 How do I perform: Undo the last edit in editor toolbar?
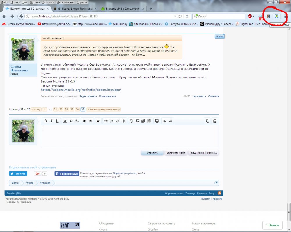click(x=164, y=121)
